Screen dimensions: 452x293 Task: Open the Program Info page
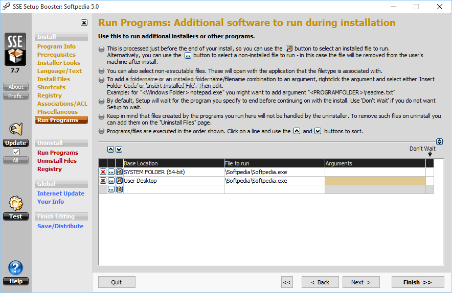tap(56, 46)
